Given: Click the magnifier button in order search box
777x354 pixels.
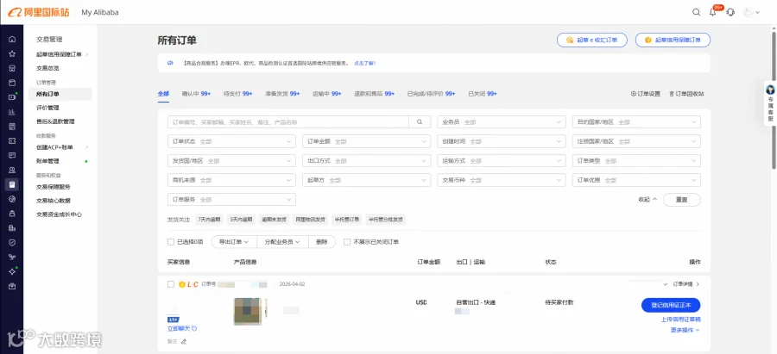Looking at the screenshot, I should tap(420, 121).
